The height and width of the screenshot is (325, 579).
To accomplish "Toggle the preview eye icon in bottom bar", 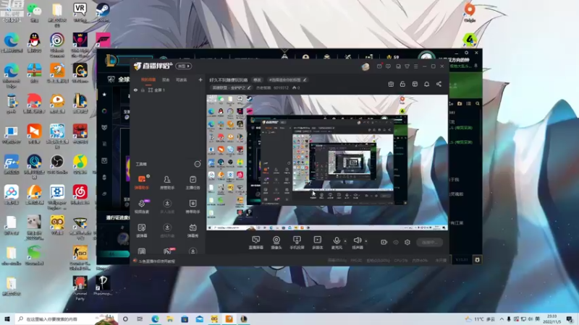I will [x=396, y=242].
